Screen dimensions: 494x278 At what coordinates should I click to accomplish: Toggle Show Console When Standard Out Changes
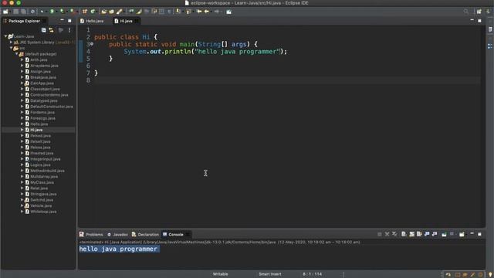point(427,234)
